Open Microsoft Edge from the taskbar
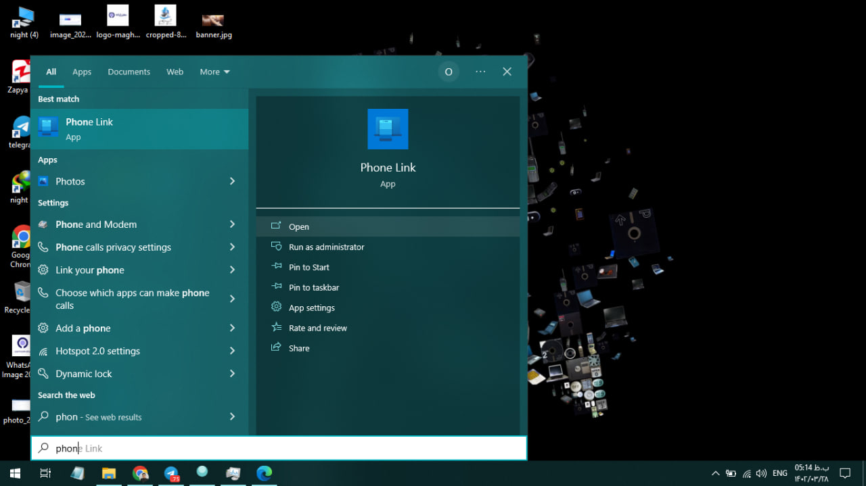 click(264, 473)
